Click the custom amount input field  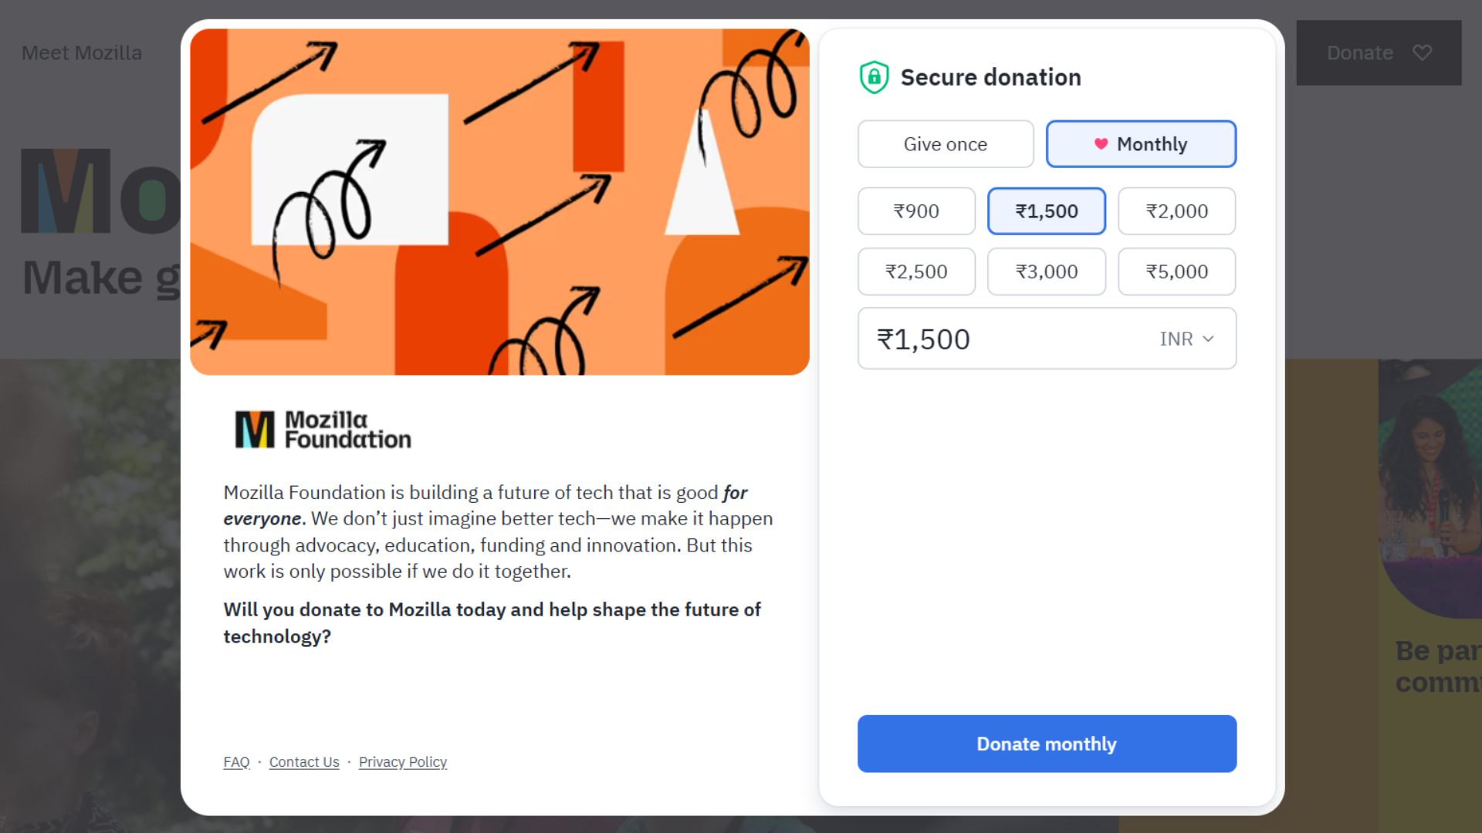pos(1003,339)
